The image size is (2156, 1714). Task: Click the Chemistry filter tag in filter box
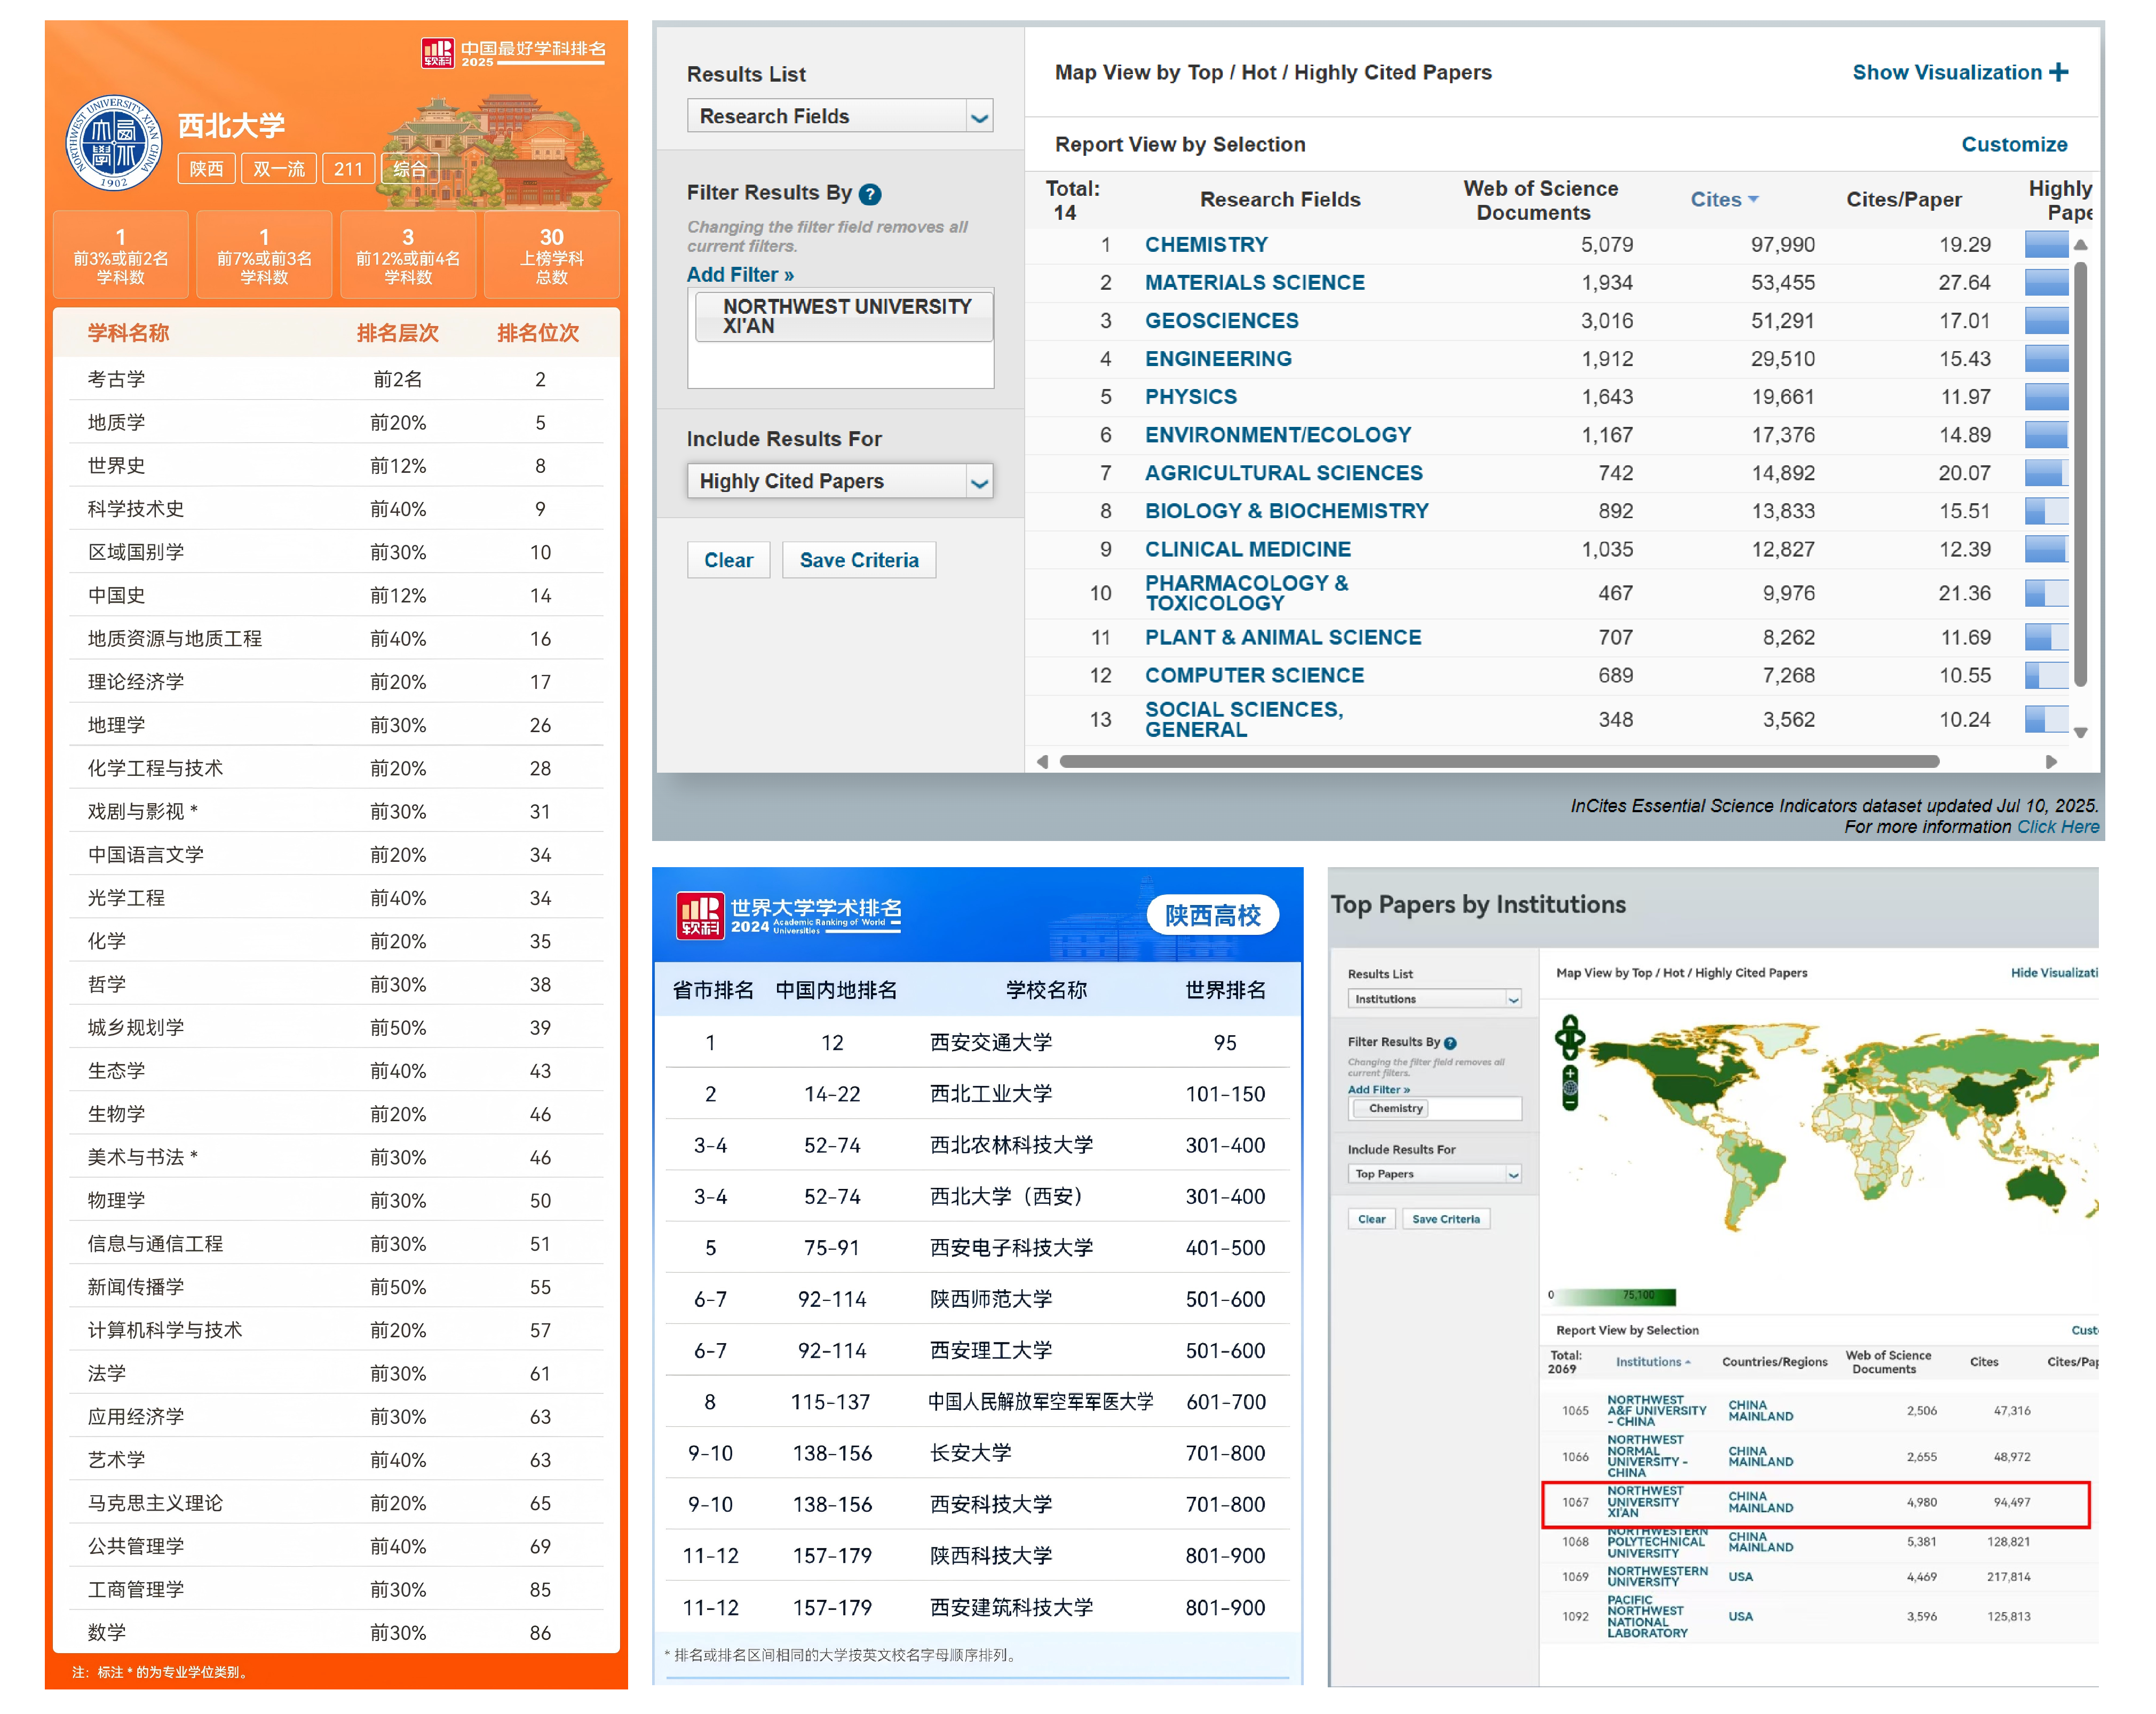click(x=1394, y=1108)
